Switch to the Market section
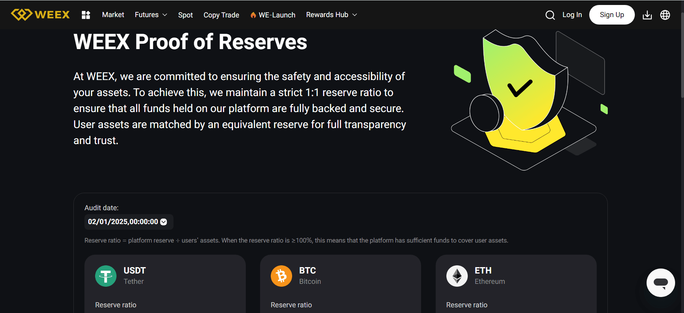Viewport: 684px width, 313px height. 113,15
